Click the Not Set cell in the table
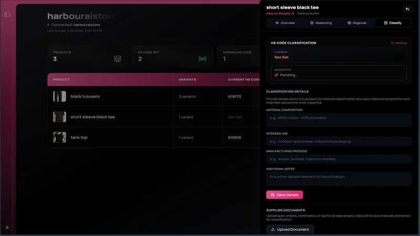420x236 pixels. point(235,117)
